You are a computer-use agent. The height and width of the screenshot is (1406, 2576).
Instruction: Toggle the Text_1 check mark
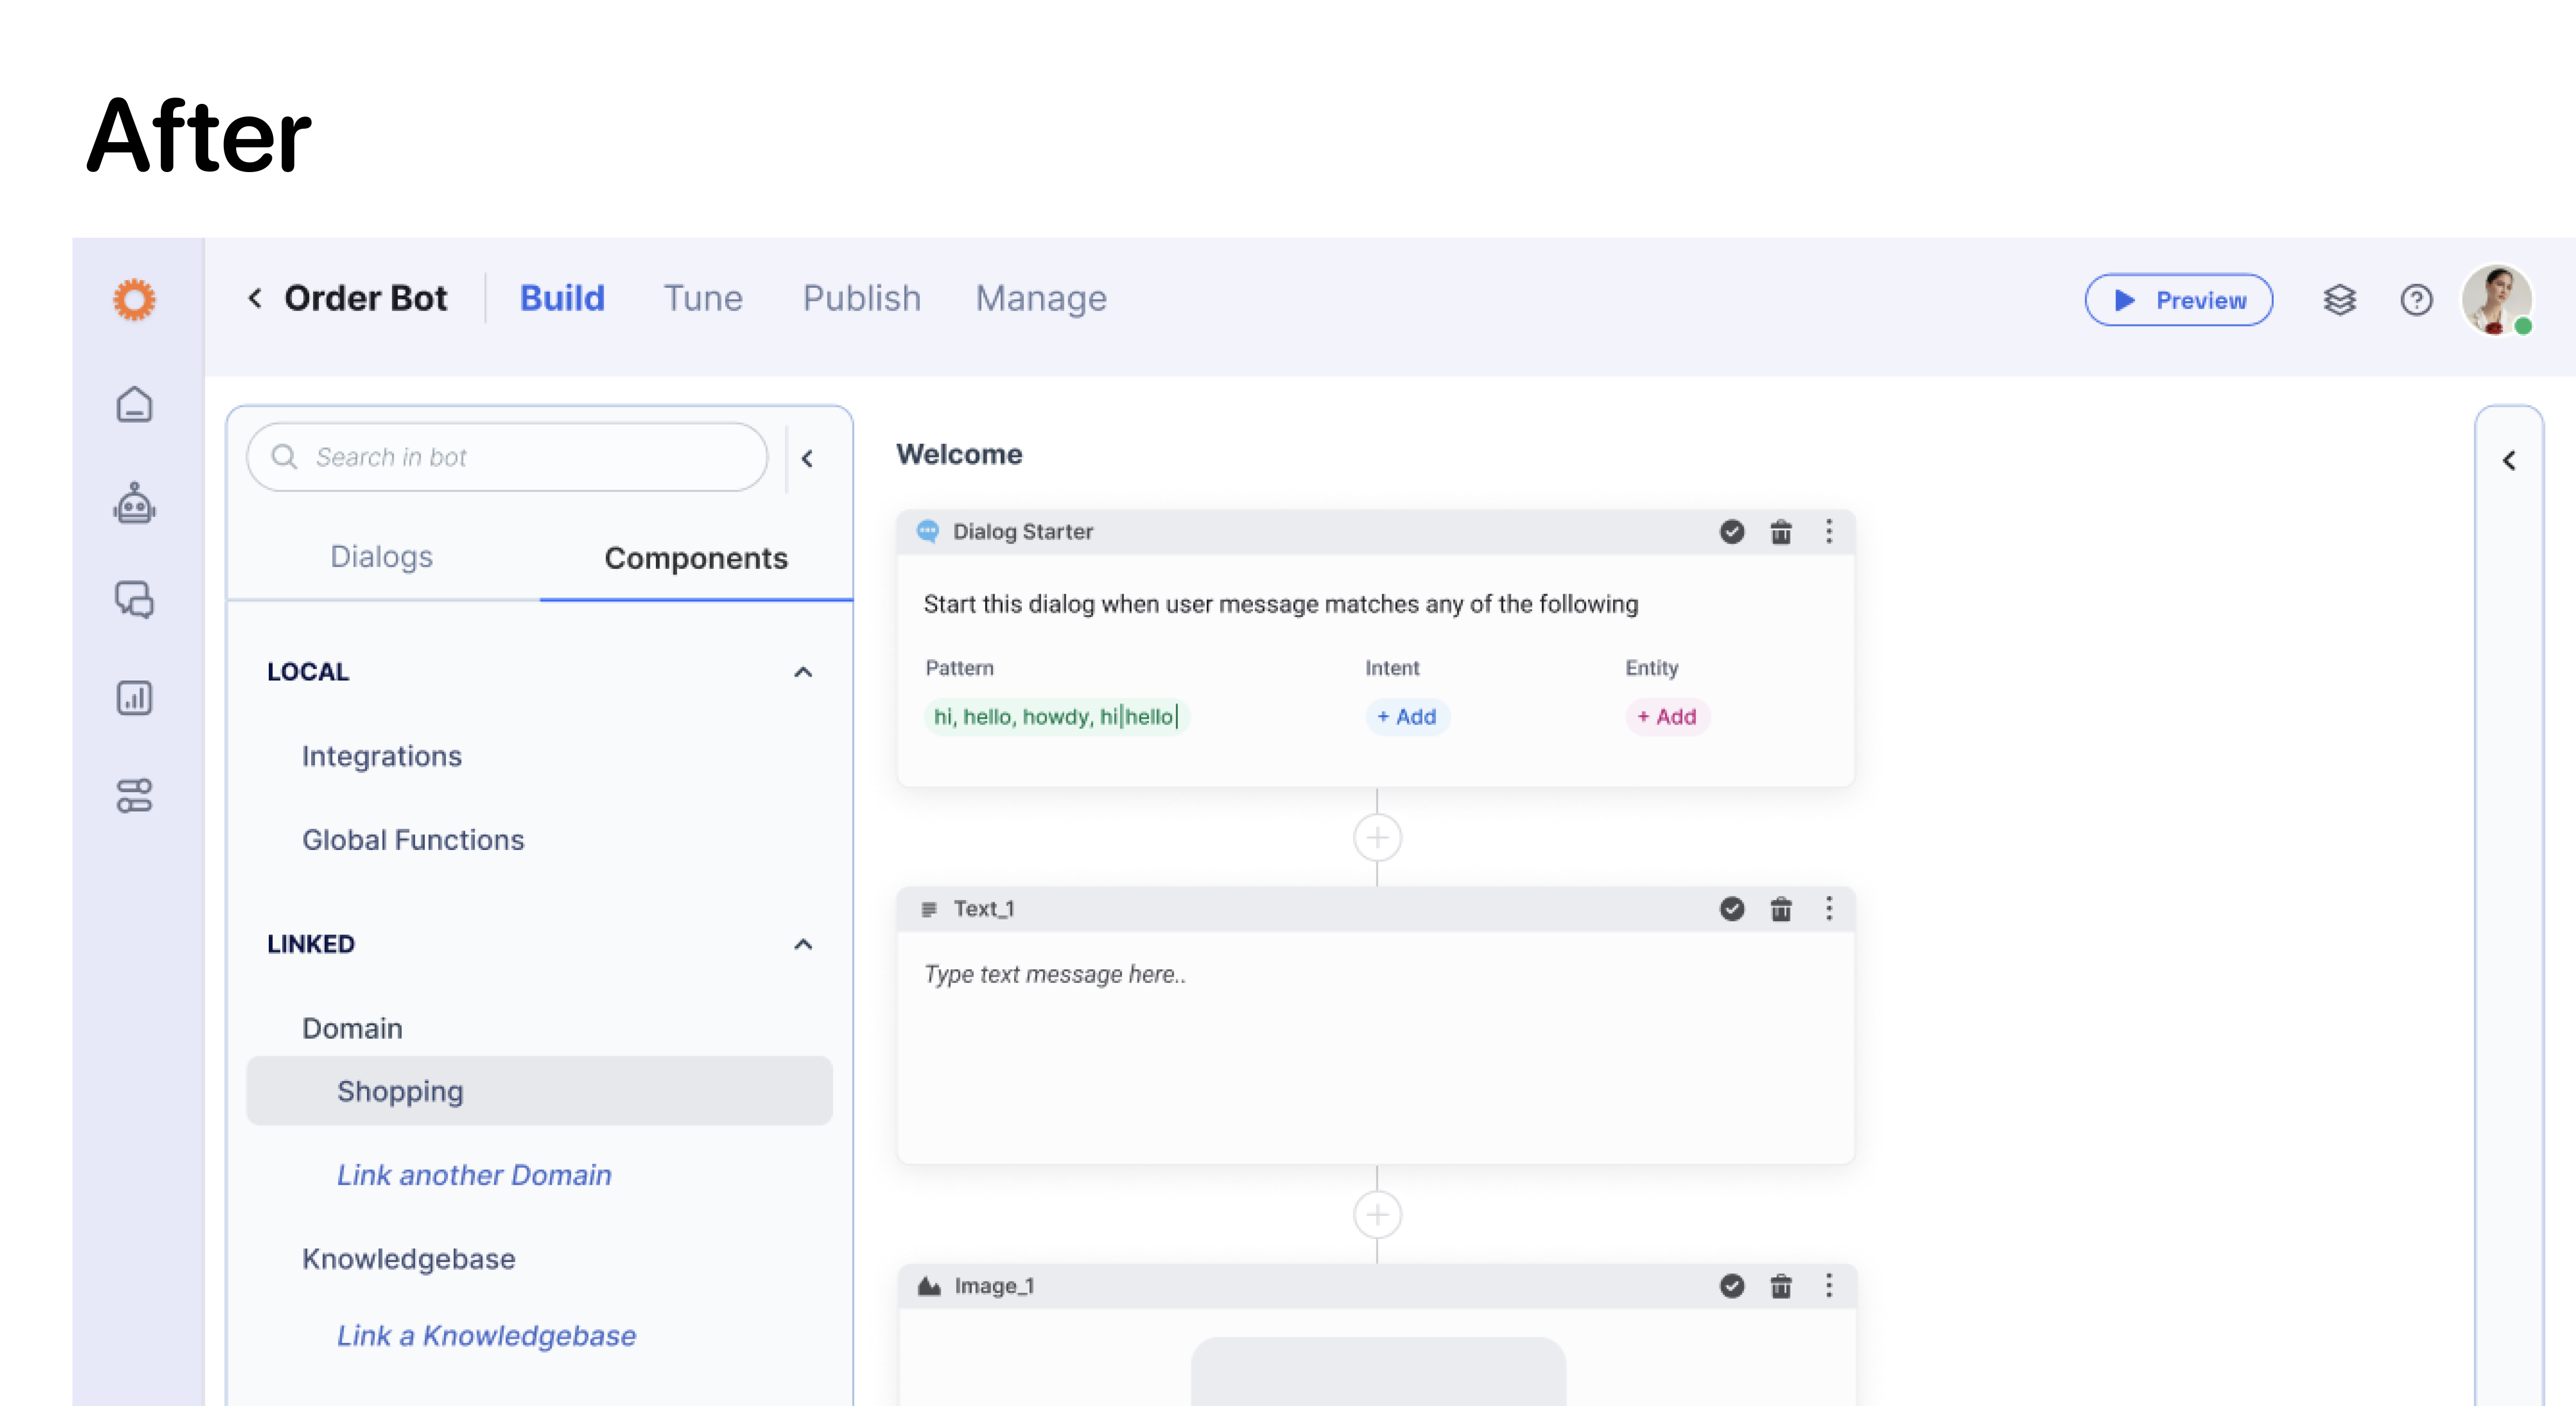point(1732,909)
